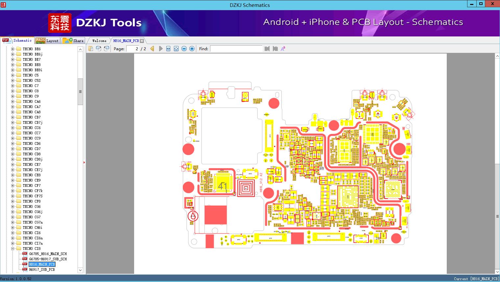Select the H816_MAIN_PCB document tab
This screenshot has height=282, width=500.
[x=126, y=41]
